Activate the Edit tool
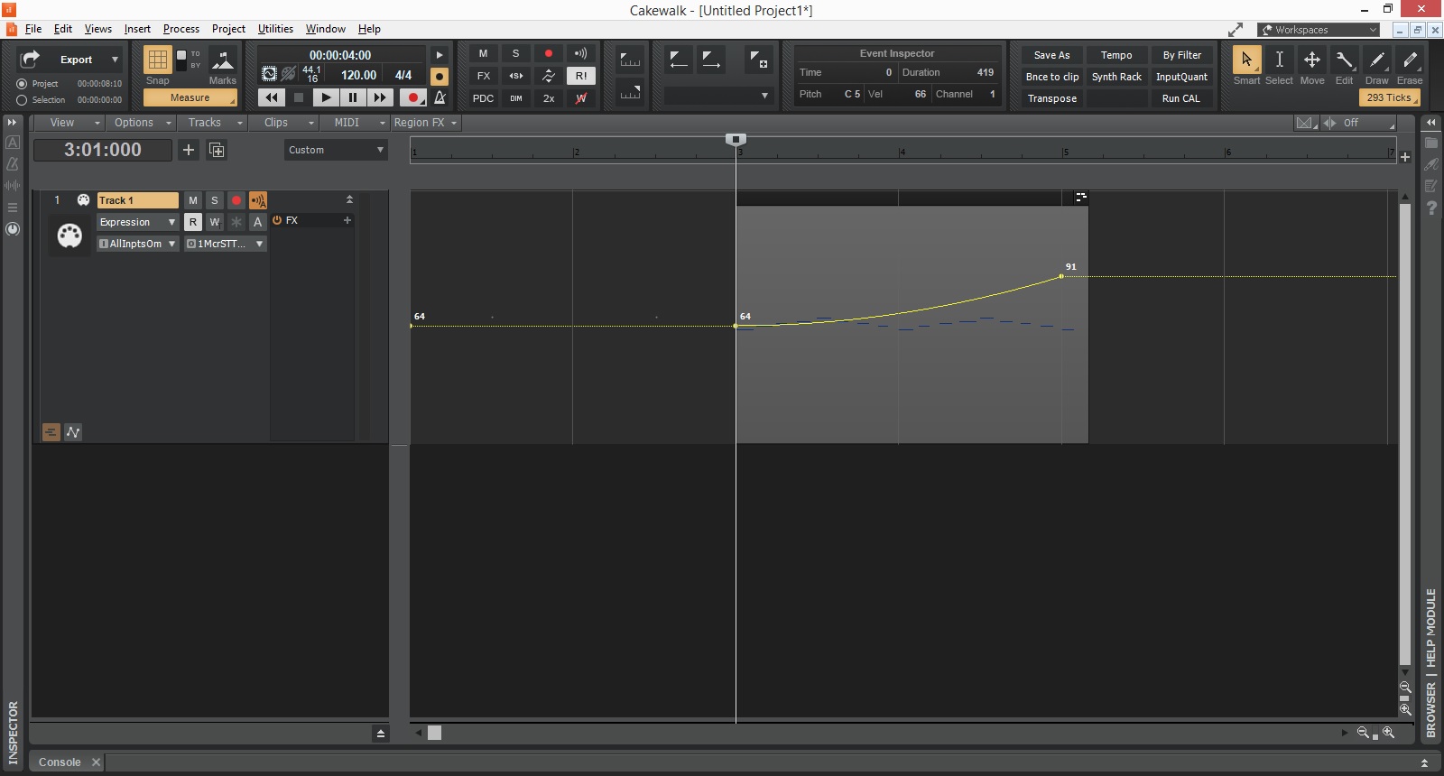Image resolution: width=1444 pixels, height=776 pixels. (x=1345, y=60)
